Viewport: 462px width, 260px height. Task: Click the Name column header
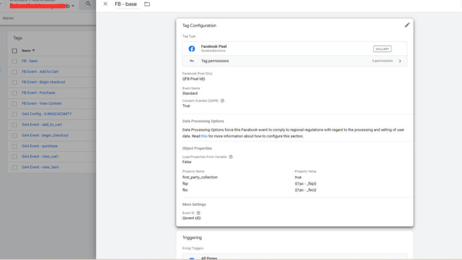(26, 51)
